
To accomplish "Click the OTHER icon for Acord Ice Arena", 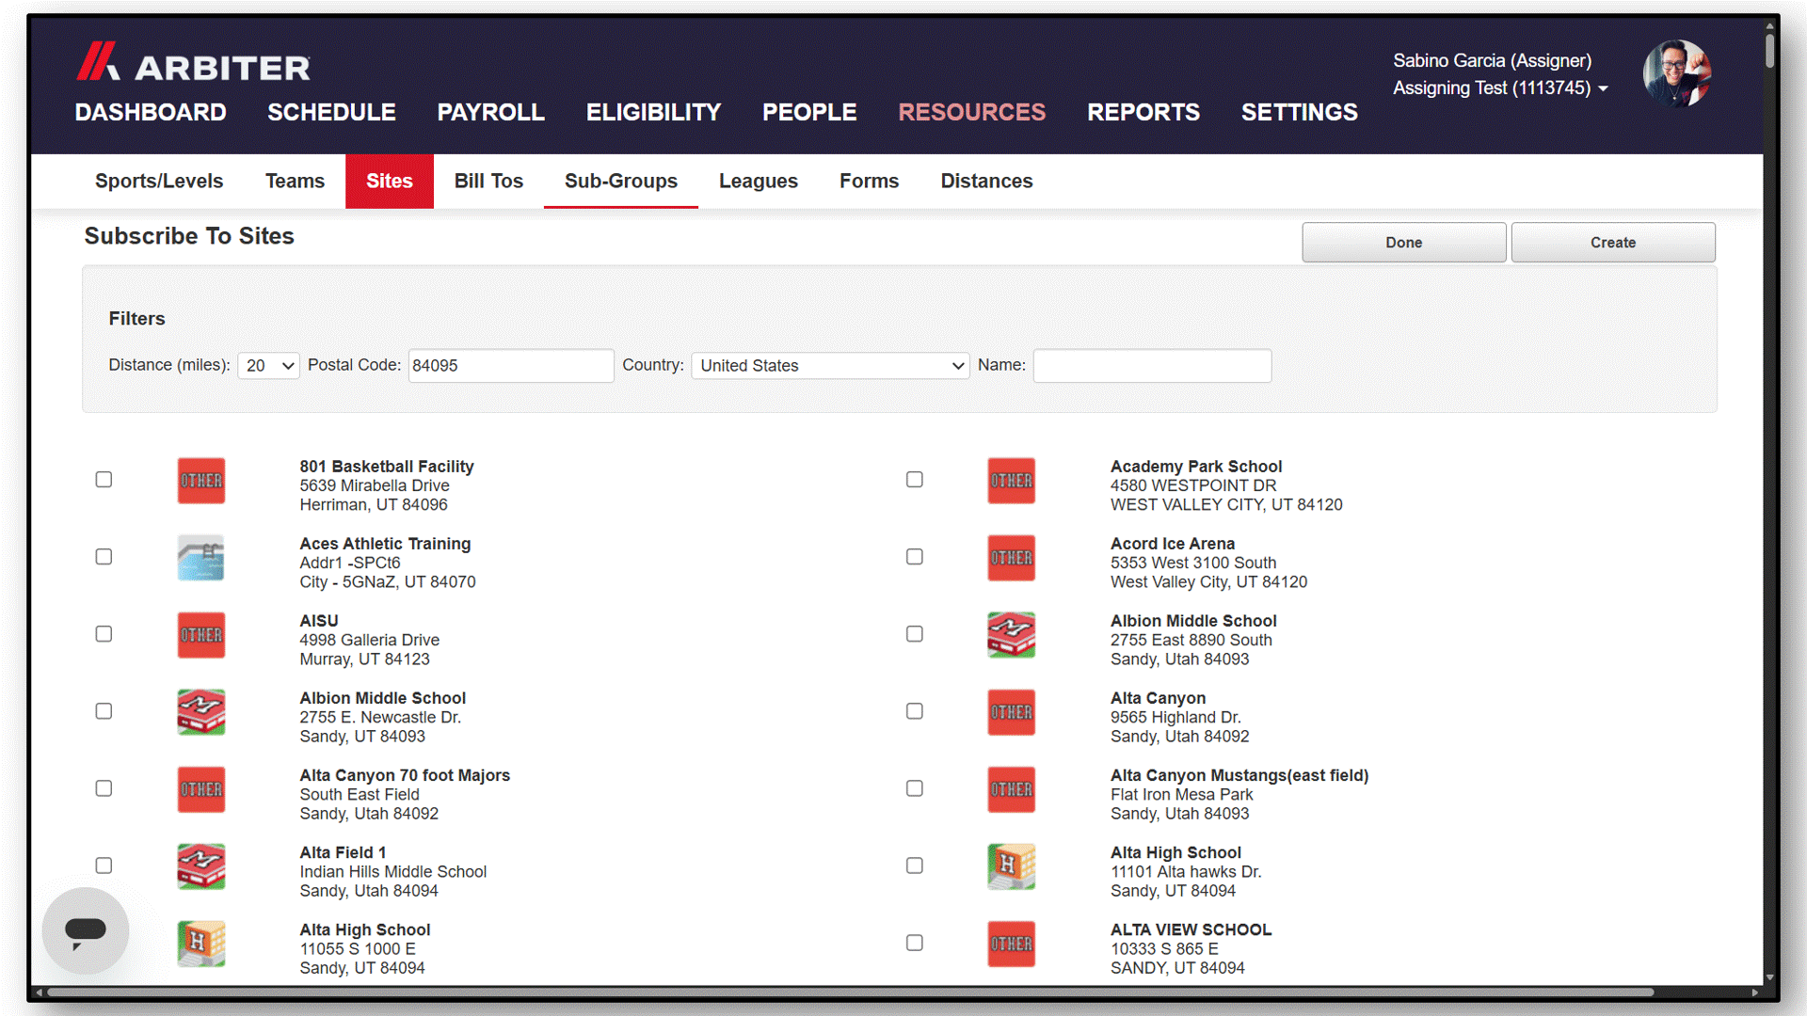I will pos(1012,558).
